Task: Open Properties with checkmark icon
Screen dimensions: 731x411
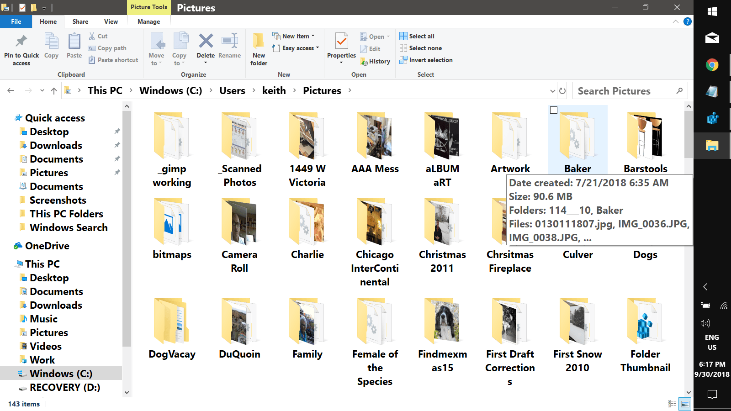Action: (x=341, y=41)
